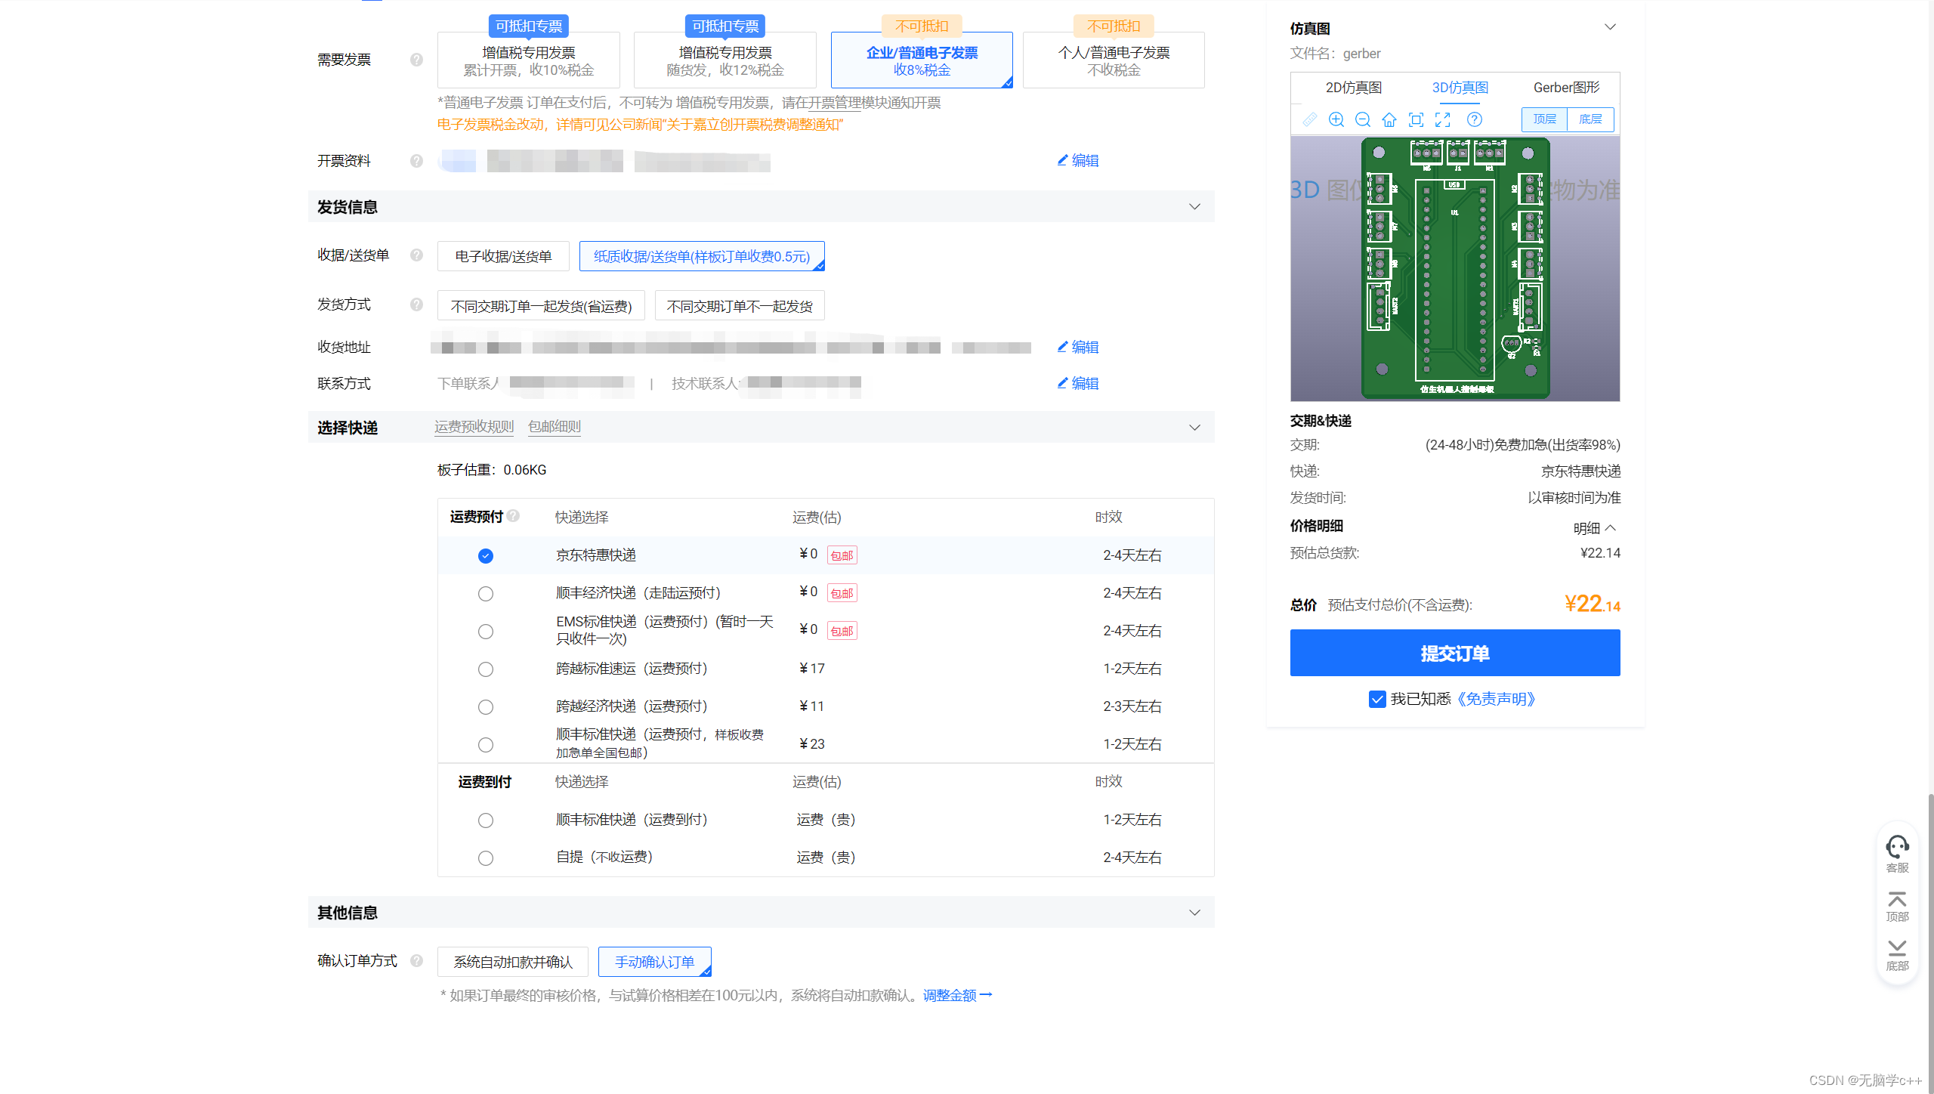The width and height of the screenshot is (1934, 1094).
Task: Open 3D simulation in fullscreen
Action: 1443,119
